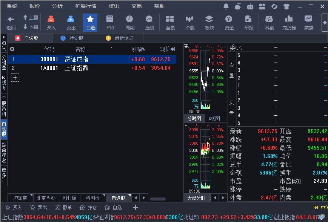Open the 个股 candlestick icon
328x222 pixels.
(x=189, y=19)
